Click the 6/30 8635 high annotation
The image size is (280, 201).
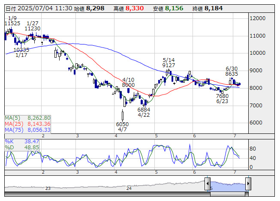232,71
